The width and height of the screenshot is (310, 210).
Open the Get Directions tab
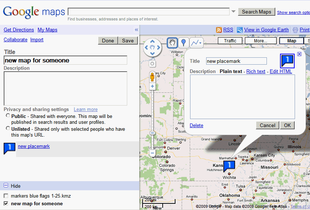[19, 30]
